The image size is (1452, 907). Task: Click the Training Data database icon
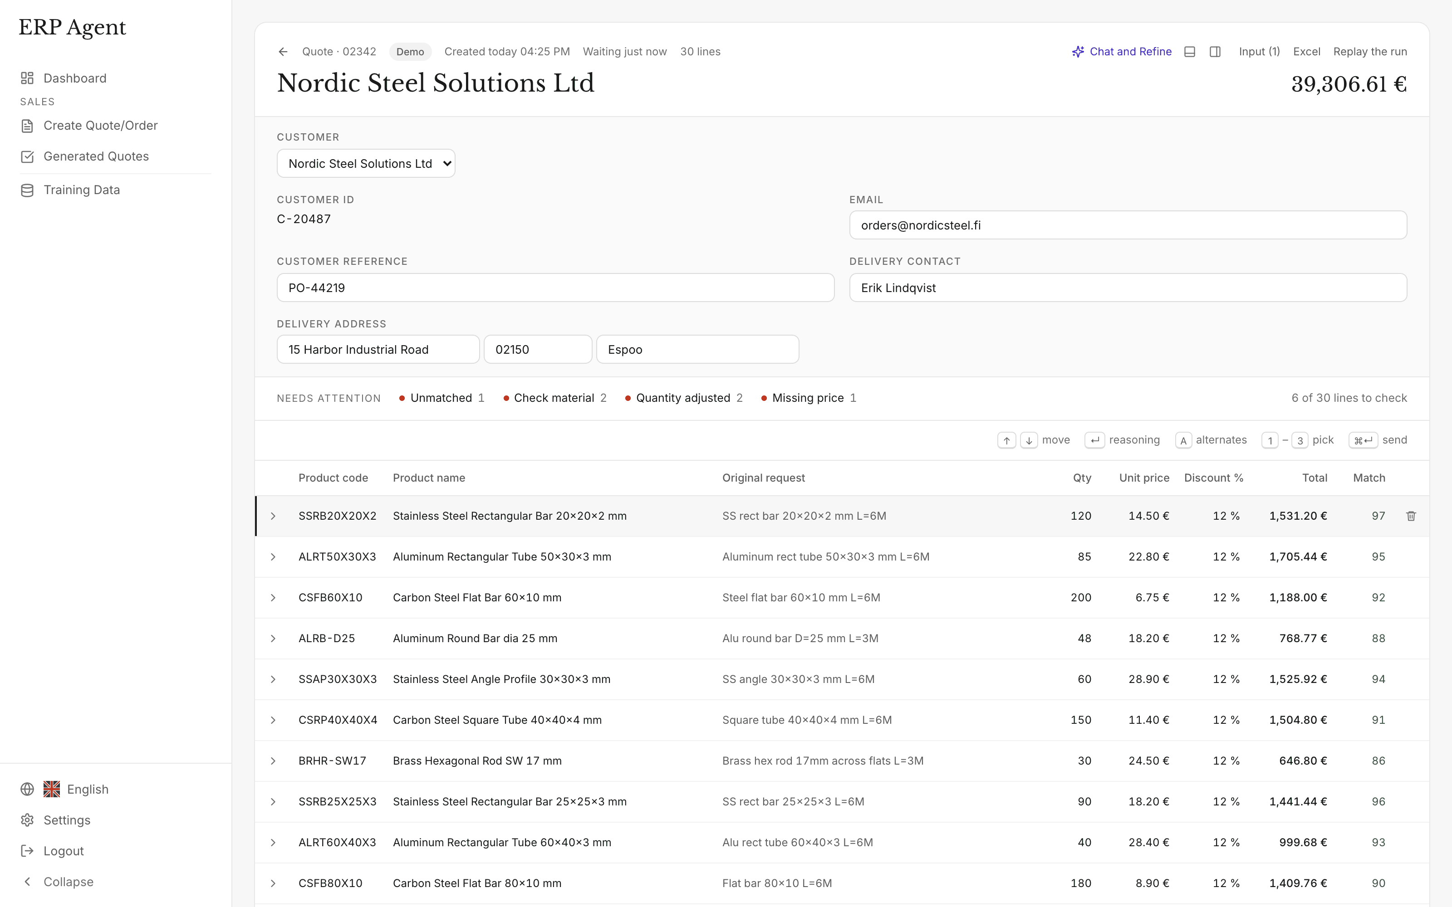(27, 190)
